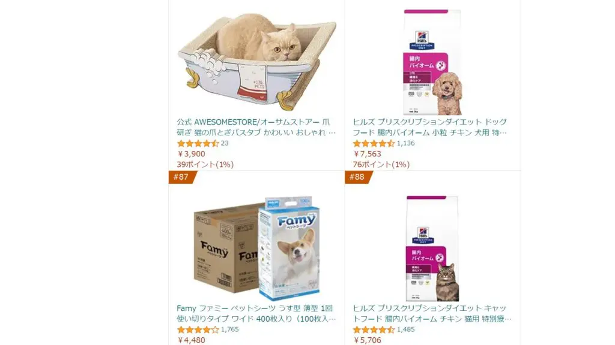The width and height of the screenshot is (615, 345).
Task: Open the Hill's dog food bag image
Action: 433,62
